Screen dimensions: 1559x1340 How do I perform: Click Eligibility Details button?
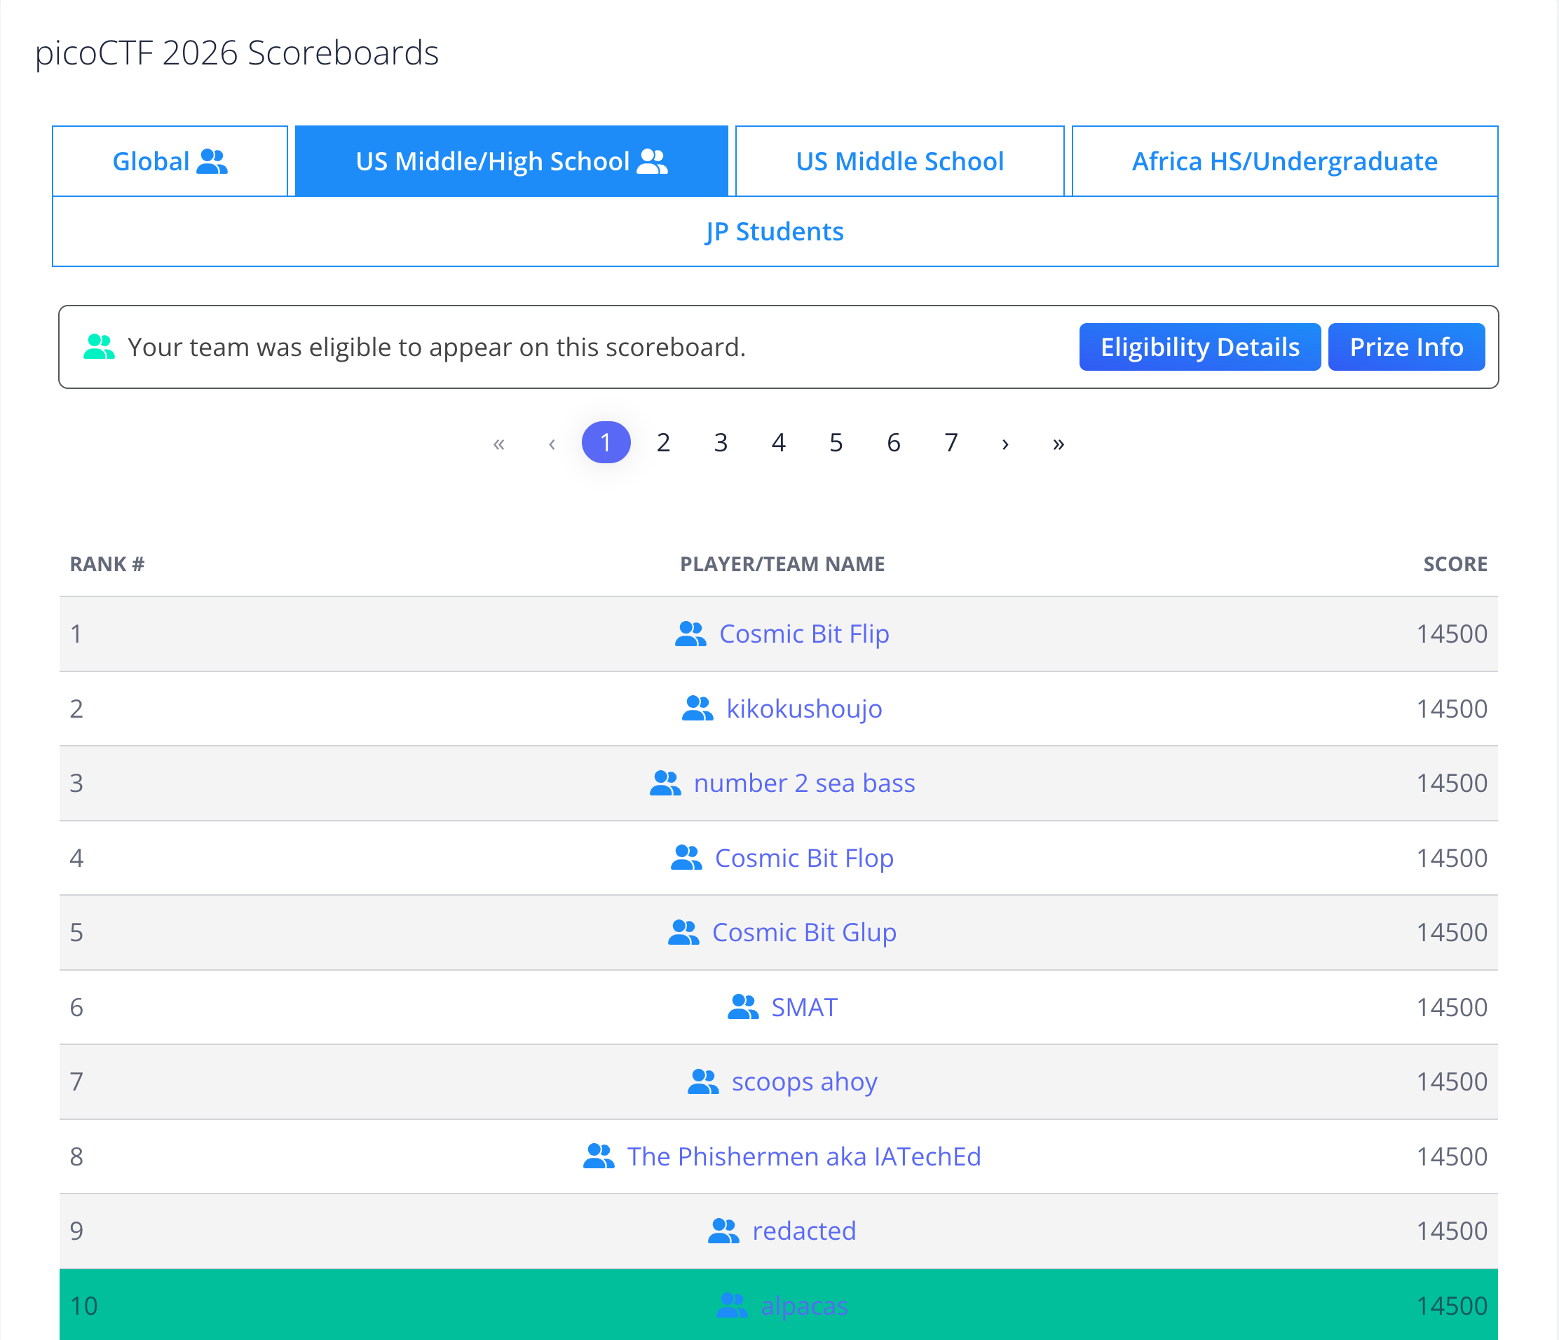coord(1199,347)
